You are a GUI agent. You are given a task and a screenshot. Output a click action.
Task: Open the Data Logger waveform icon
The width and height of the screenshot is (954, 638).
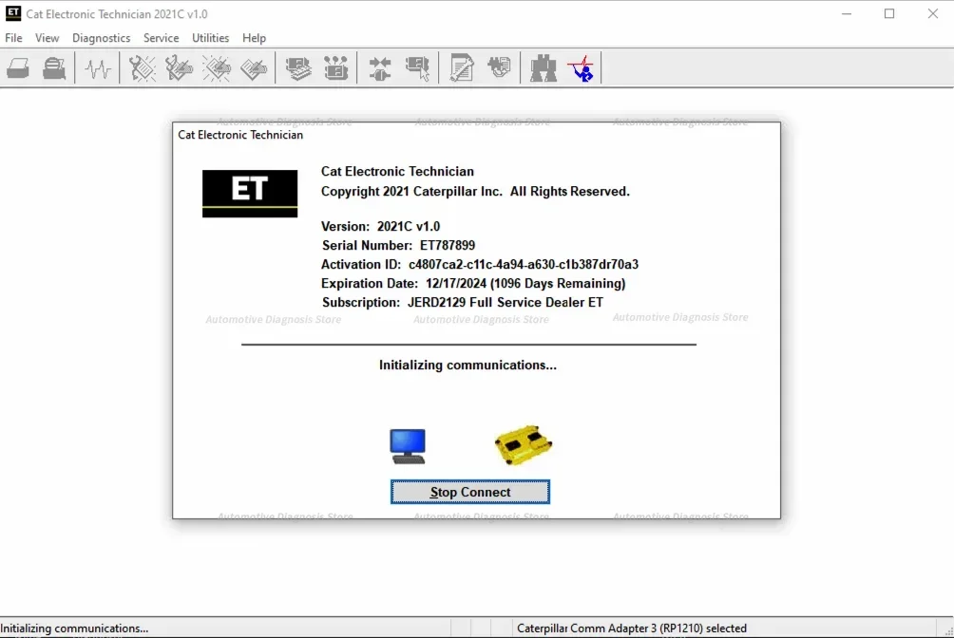[x=96, y=67]
